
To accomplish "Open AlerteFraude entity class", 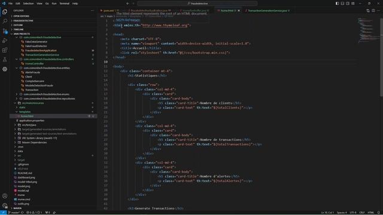I will pos(32,72).
